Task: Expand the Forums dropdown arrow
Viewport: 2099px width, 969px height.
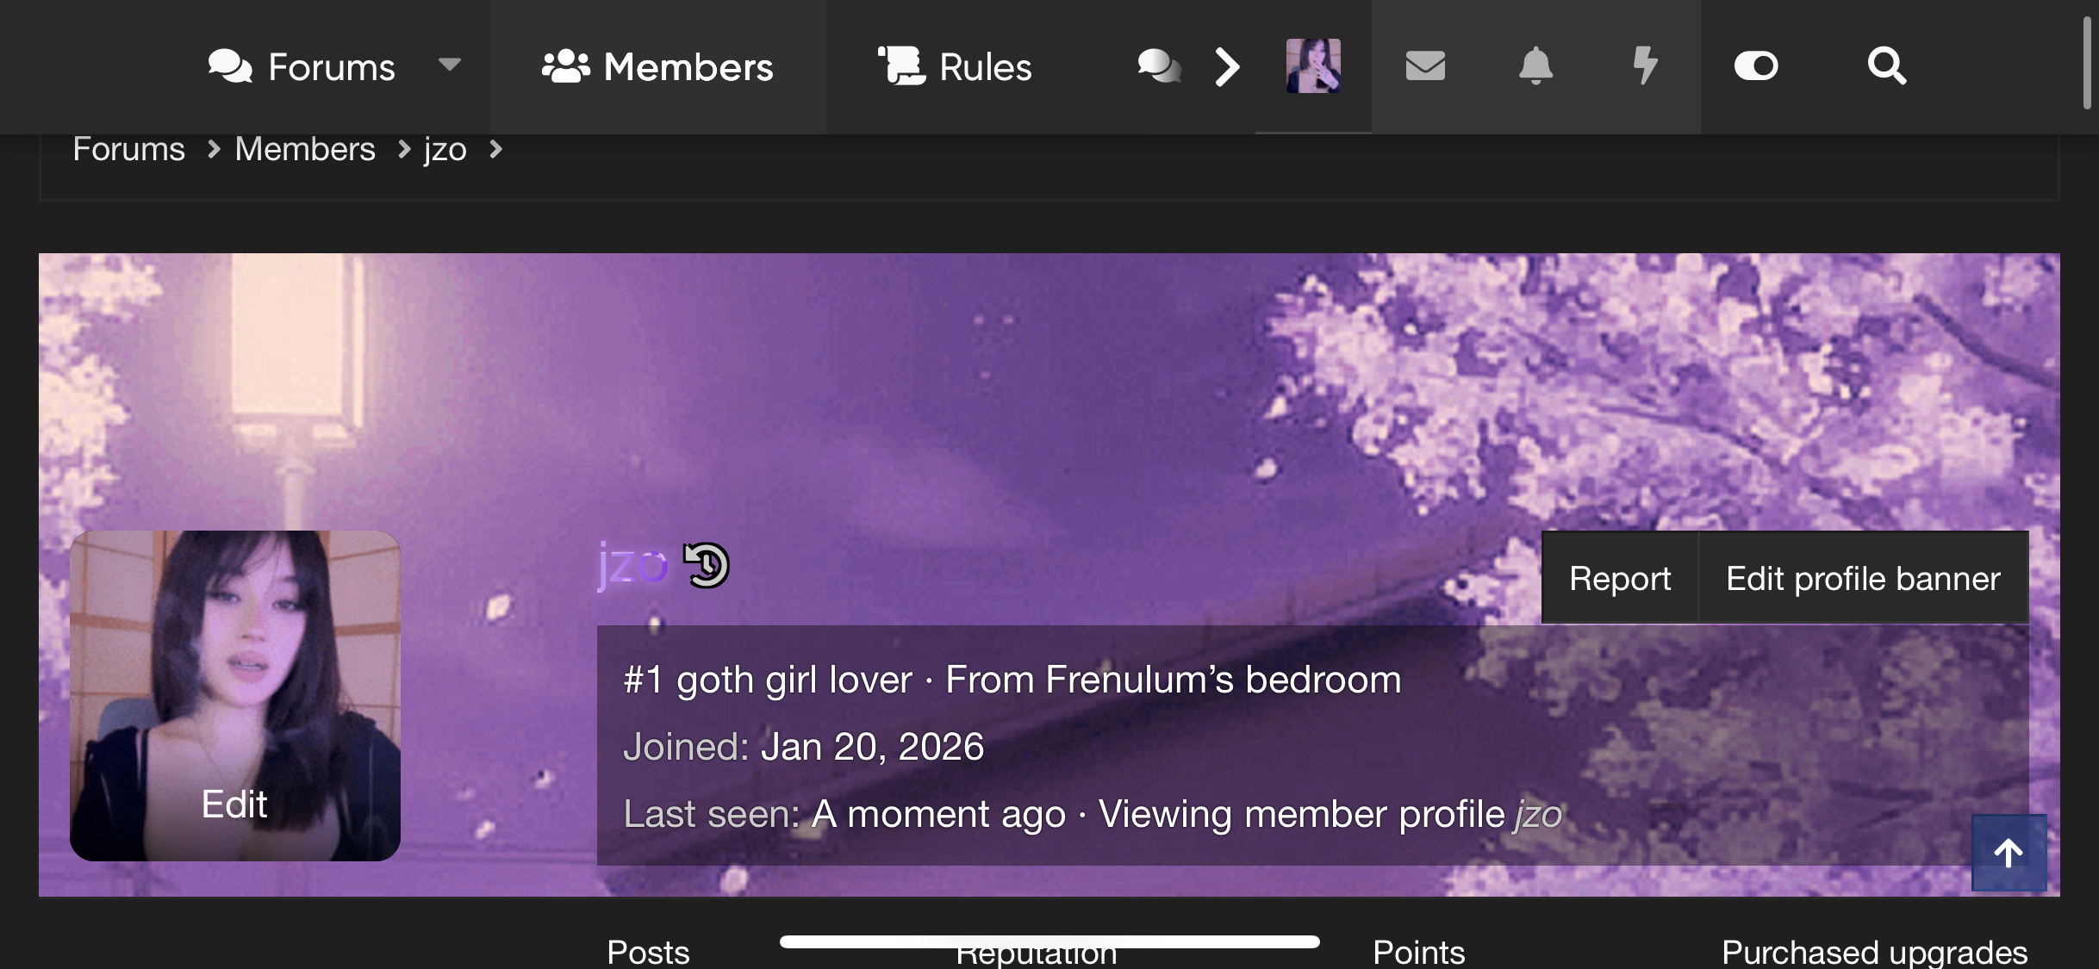Action: pyautogui.click(x=450, y=65)
